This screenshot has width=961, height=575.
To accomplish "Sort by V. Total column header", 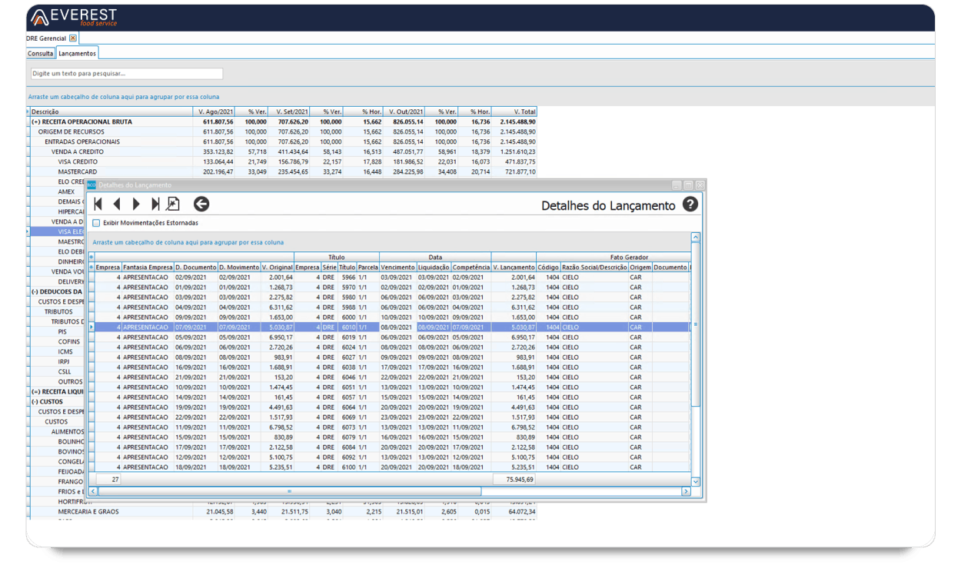I will [x=514, y=112].
